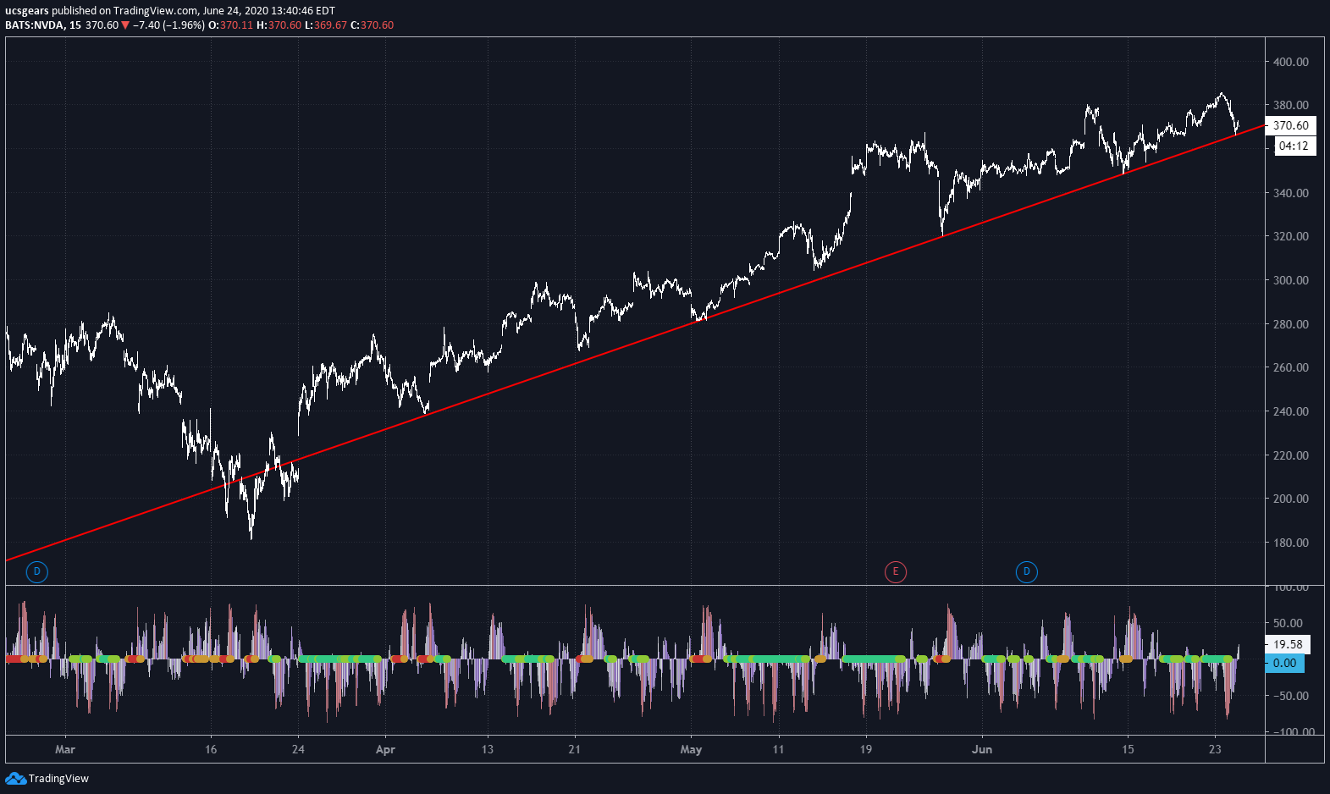
Task: Click the current price label 370.60 on axis
Action: point(1291,125)
